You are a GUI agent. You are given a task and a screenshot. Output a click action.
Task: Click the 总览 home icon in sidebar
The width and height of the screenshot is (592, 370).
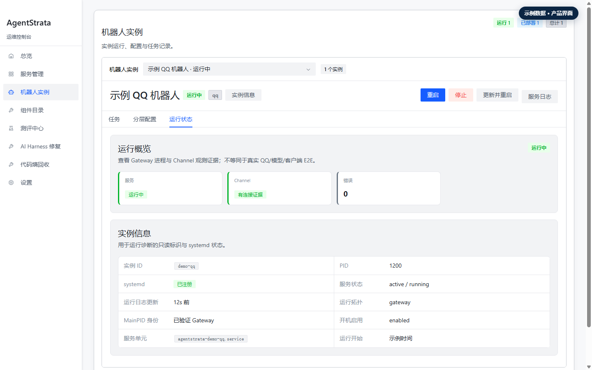[11, 56]
